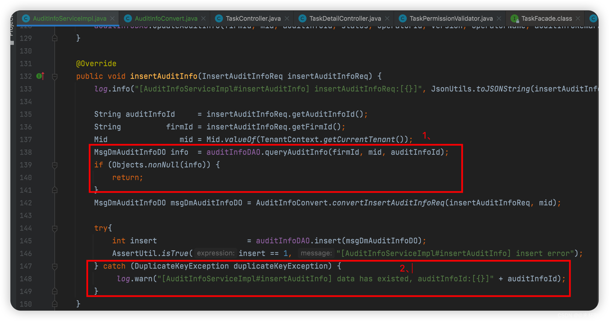The width and height of the screenshot is (609, 321).
Task: Click getCurrentTenant on line 137
Action: coord(359,140)
